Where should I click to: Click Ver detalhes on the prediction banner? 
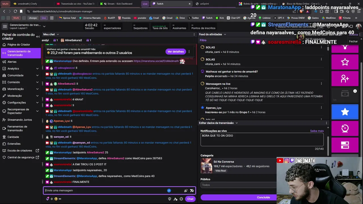[x=176, y=52]
